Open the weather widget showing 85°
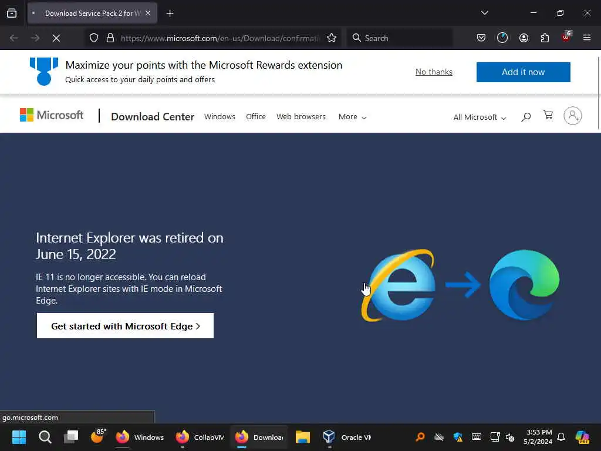 point(98,436)
